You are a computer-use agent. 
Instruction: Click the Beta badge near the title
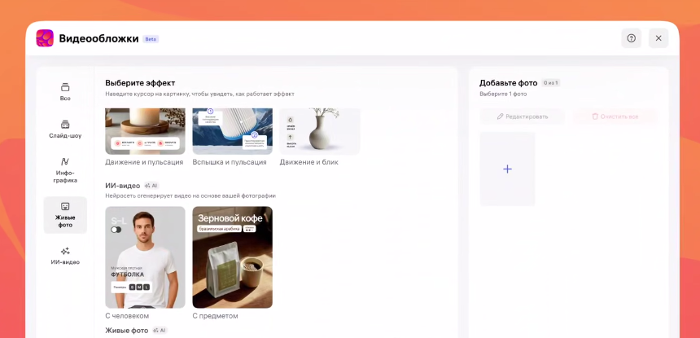(151, 39)
